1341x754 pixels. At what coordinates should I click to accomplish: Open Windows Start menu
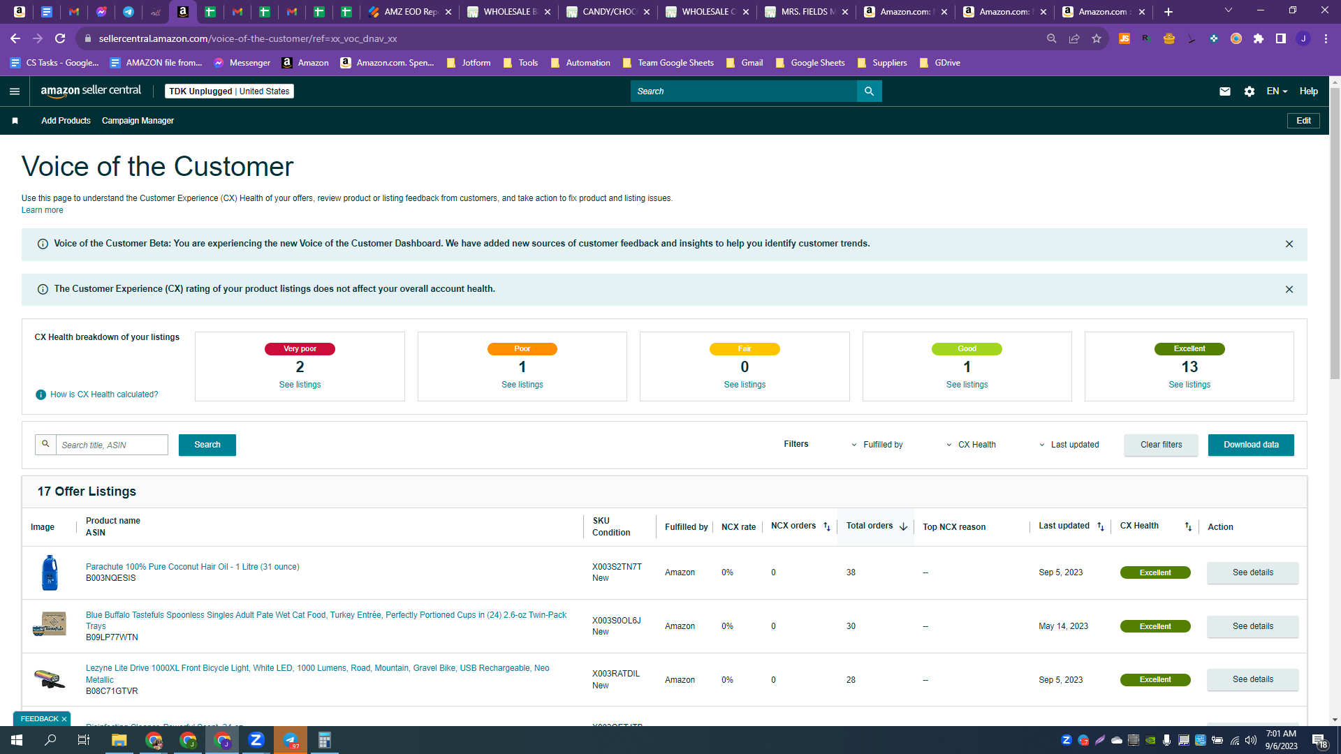[17, 740]
